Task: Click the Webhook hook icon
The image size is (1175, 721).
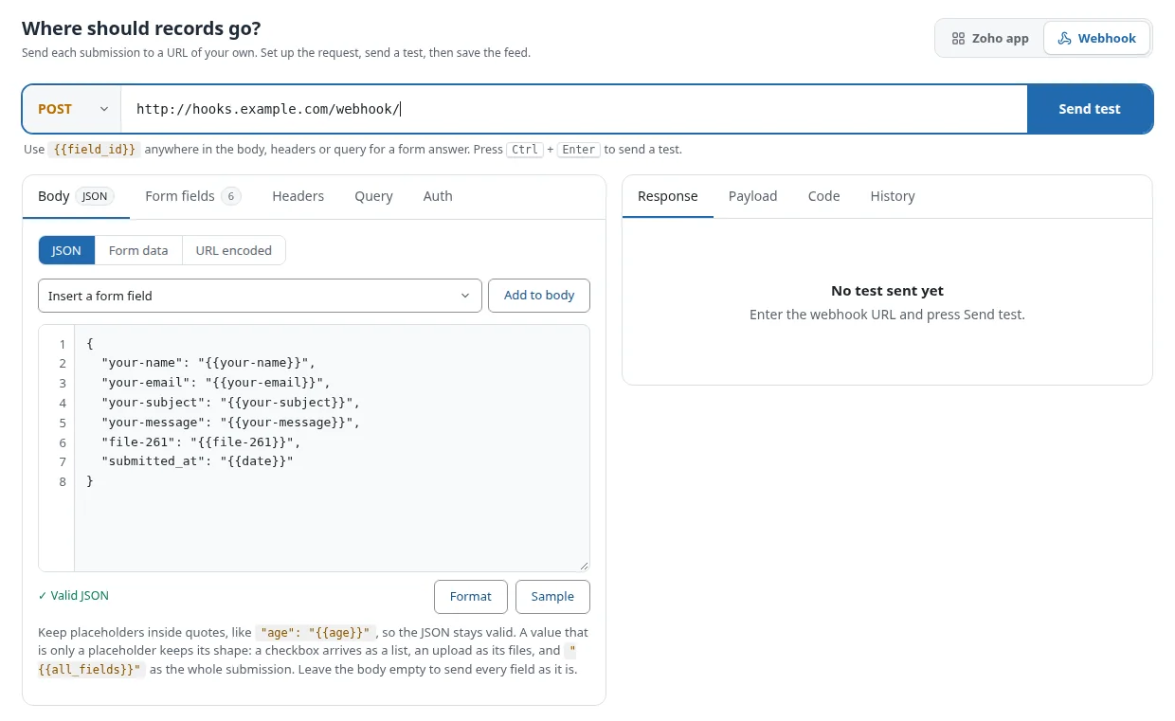Action: click(x=1065, y=39)
